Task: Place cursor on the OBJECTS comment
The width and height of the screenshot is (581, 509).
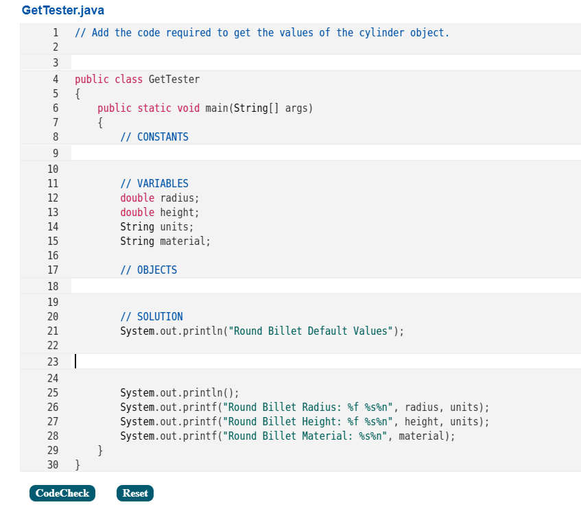Action: pyautogui.click(x=150, y=270)
